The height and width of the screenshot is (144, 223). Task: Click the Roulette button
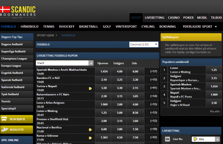pos(17,129)
